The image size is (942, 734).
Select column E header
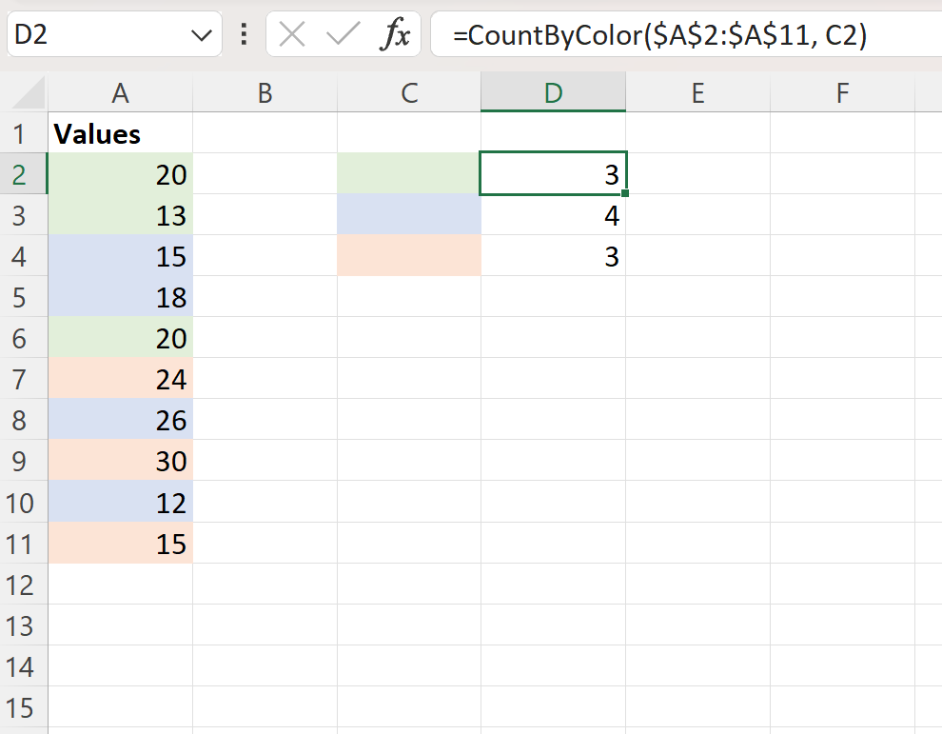point(698,92)
